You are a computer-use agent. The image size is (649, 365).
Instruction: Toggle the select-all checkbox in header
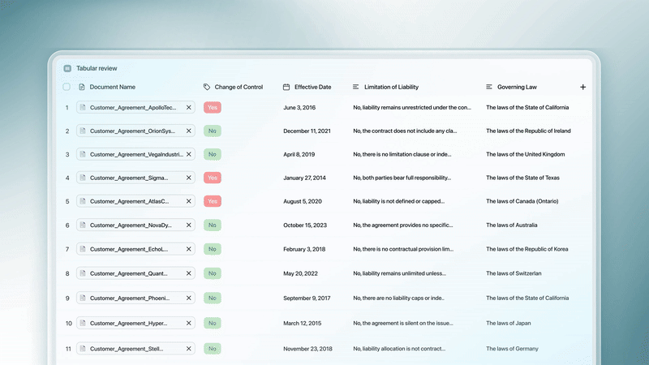(67, 87)
